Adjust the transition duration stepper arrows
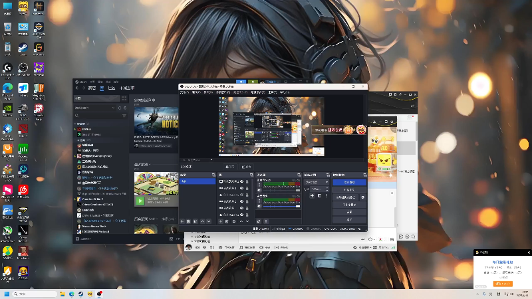Screen dimensions: 532x299 327,189
